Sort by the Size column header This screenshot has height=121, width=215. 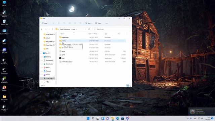point(119,34)
